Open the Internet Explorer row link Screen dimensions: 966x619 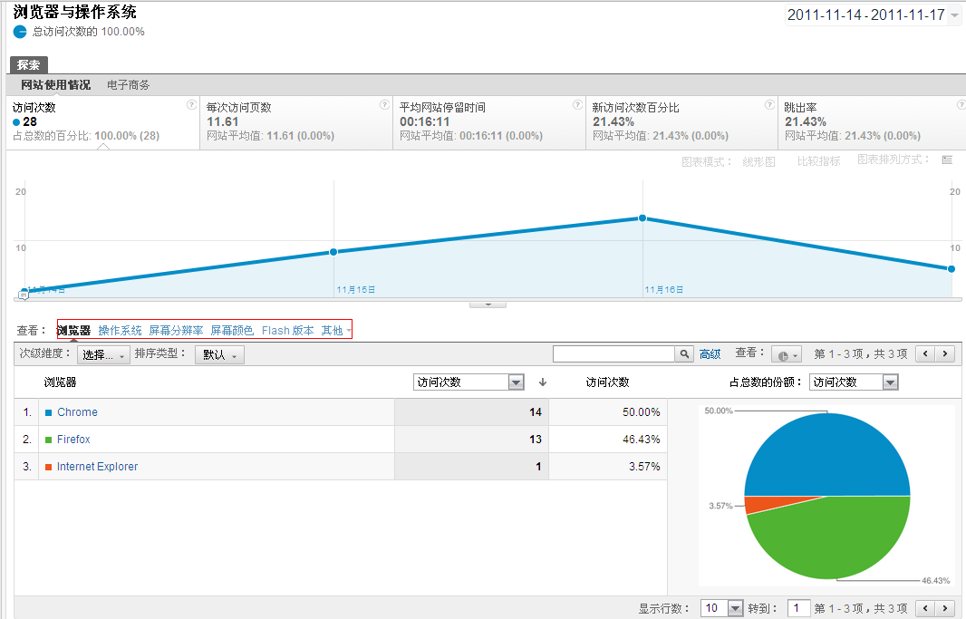tap(97, 466)
